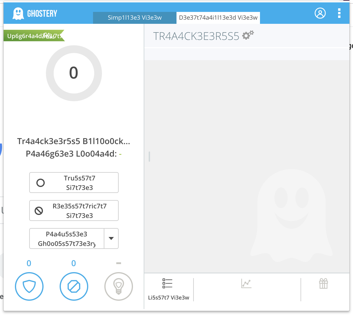Open tracker settings gear icon
Image resolution: width=353 pixels, height=315 pixels.
coord(248,35)
